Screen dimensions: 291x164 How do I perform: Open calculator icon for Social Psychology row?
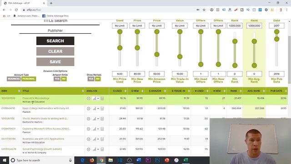[102, 149]
